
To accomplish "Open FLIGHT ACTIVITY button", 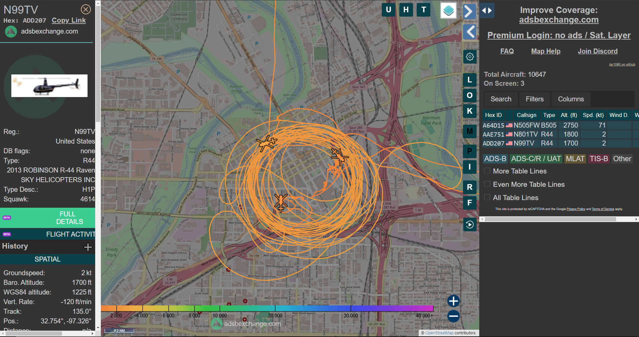I will pyautogui.click(x=48, y=234).
